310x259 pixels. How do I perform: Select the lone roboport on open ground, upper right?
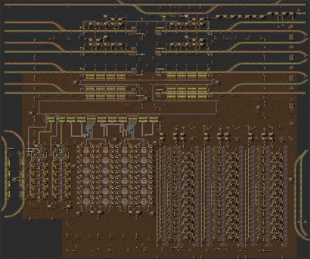[x=259, y=108]
